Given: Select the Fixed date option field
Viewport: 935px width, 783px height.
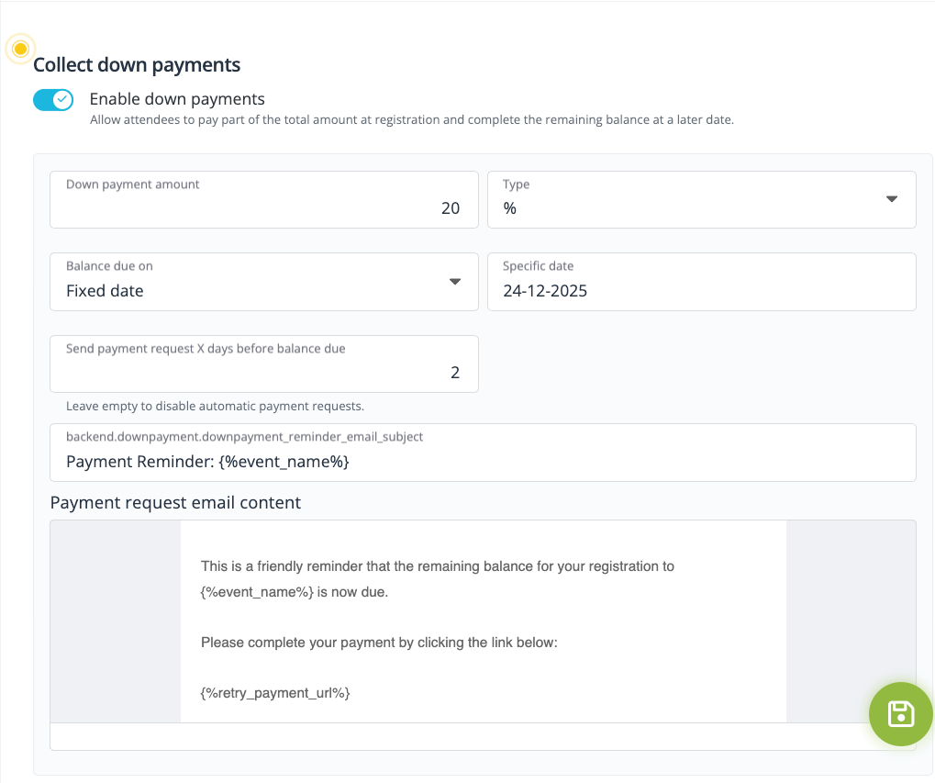Looking at the screenshot, I should point(184,289).
